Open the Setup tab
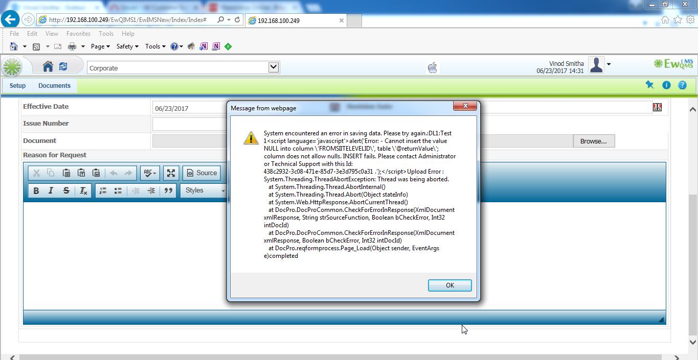This screenshot has height=360, width=698. click(x=17, y=86)
